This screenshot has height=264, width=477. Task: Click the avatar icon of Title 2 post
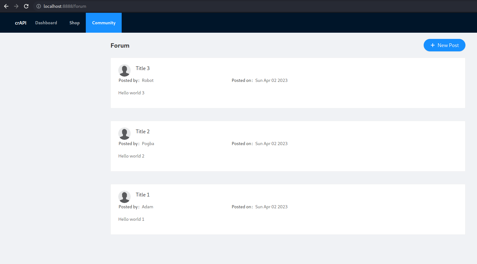124,134
